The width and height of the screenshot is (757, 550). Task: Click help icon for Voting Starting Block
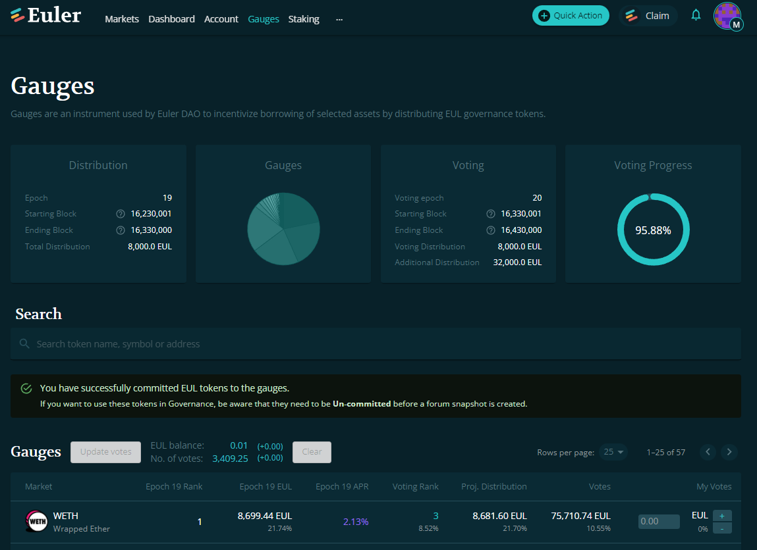point(491,214)
